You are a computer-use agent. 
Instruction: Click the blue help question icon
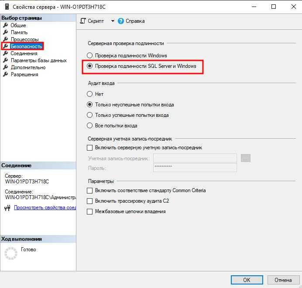click(x=120, y=21)
